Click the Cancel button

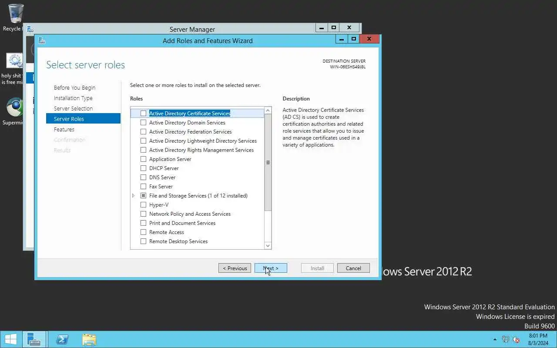(x=353, y=268)
